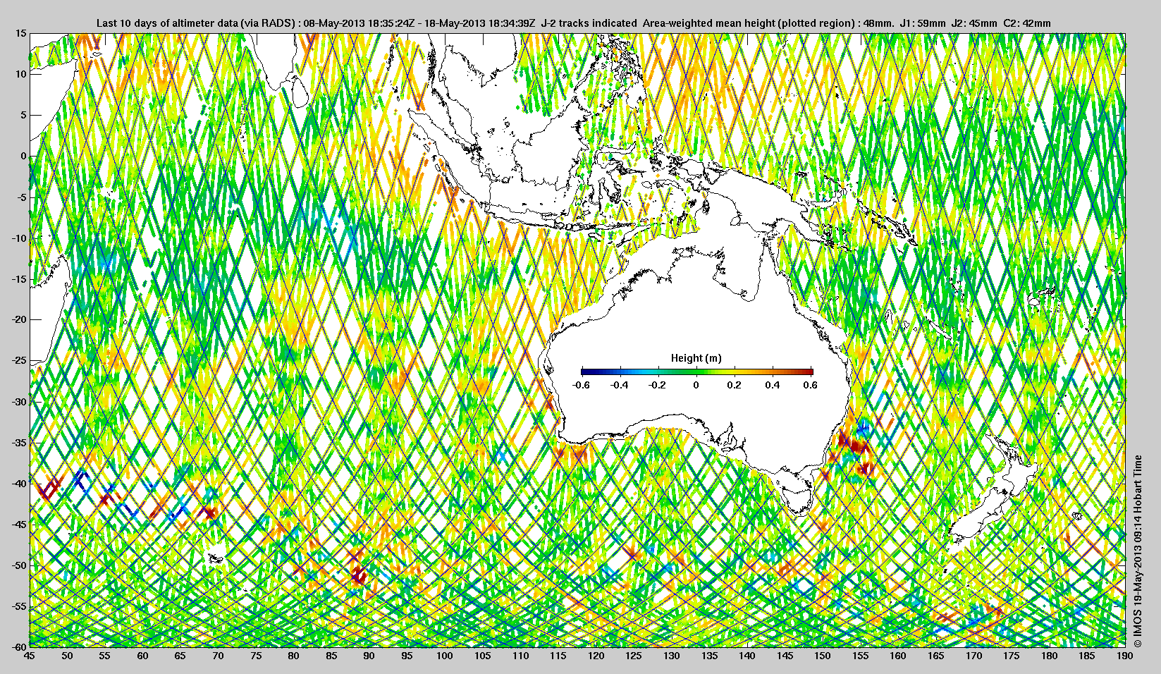Image resolution: width=1161 pixels, height=674 pixels.
Task: Click the IMOS copyright timestamp text
Action: (x=1137, y=551)
